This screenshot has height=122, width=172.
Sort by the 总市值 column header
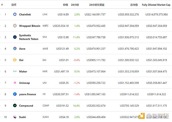pos(134,5)
